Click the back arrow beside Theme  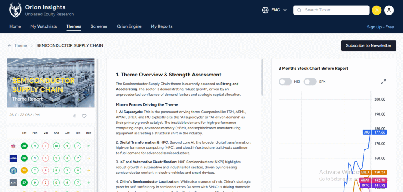9,45
